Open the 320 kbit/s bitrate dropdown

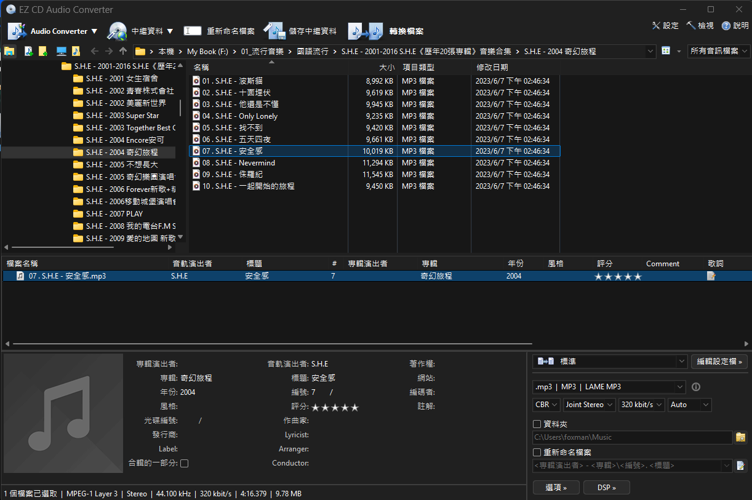pyautogui.click(x=641, y=405)
